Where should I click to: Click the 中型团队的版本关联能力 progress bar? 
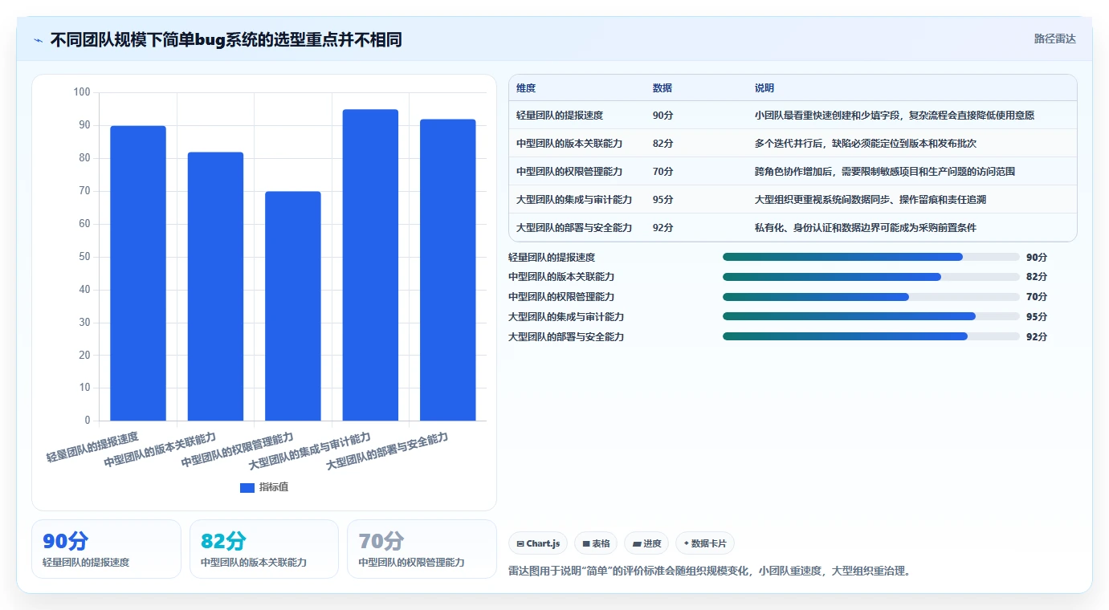click(870, 277)
